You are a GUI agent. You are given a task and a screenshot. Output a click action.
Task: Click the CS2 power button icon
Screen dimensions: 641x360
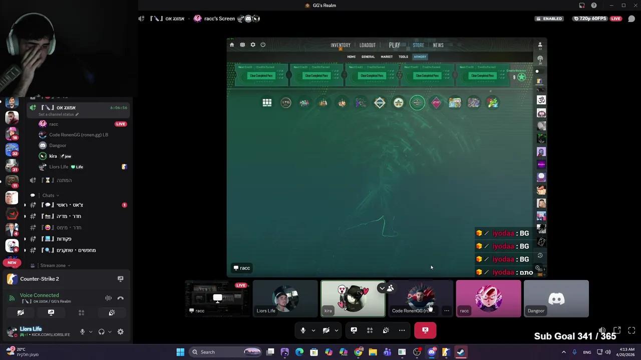[263, 44]
